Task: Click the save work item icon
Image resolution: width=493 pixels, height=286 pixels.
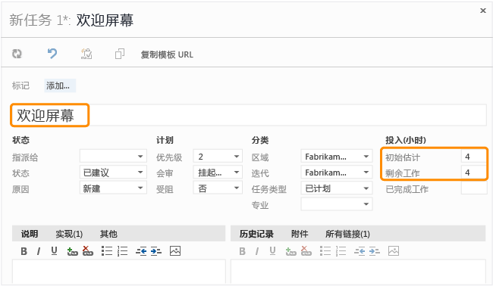Action: [x=86, y=54]
